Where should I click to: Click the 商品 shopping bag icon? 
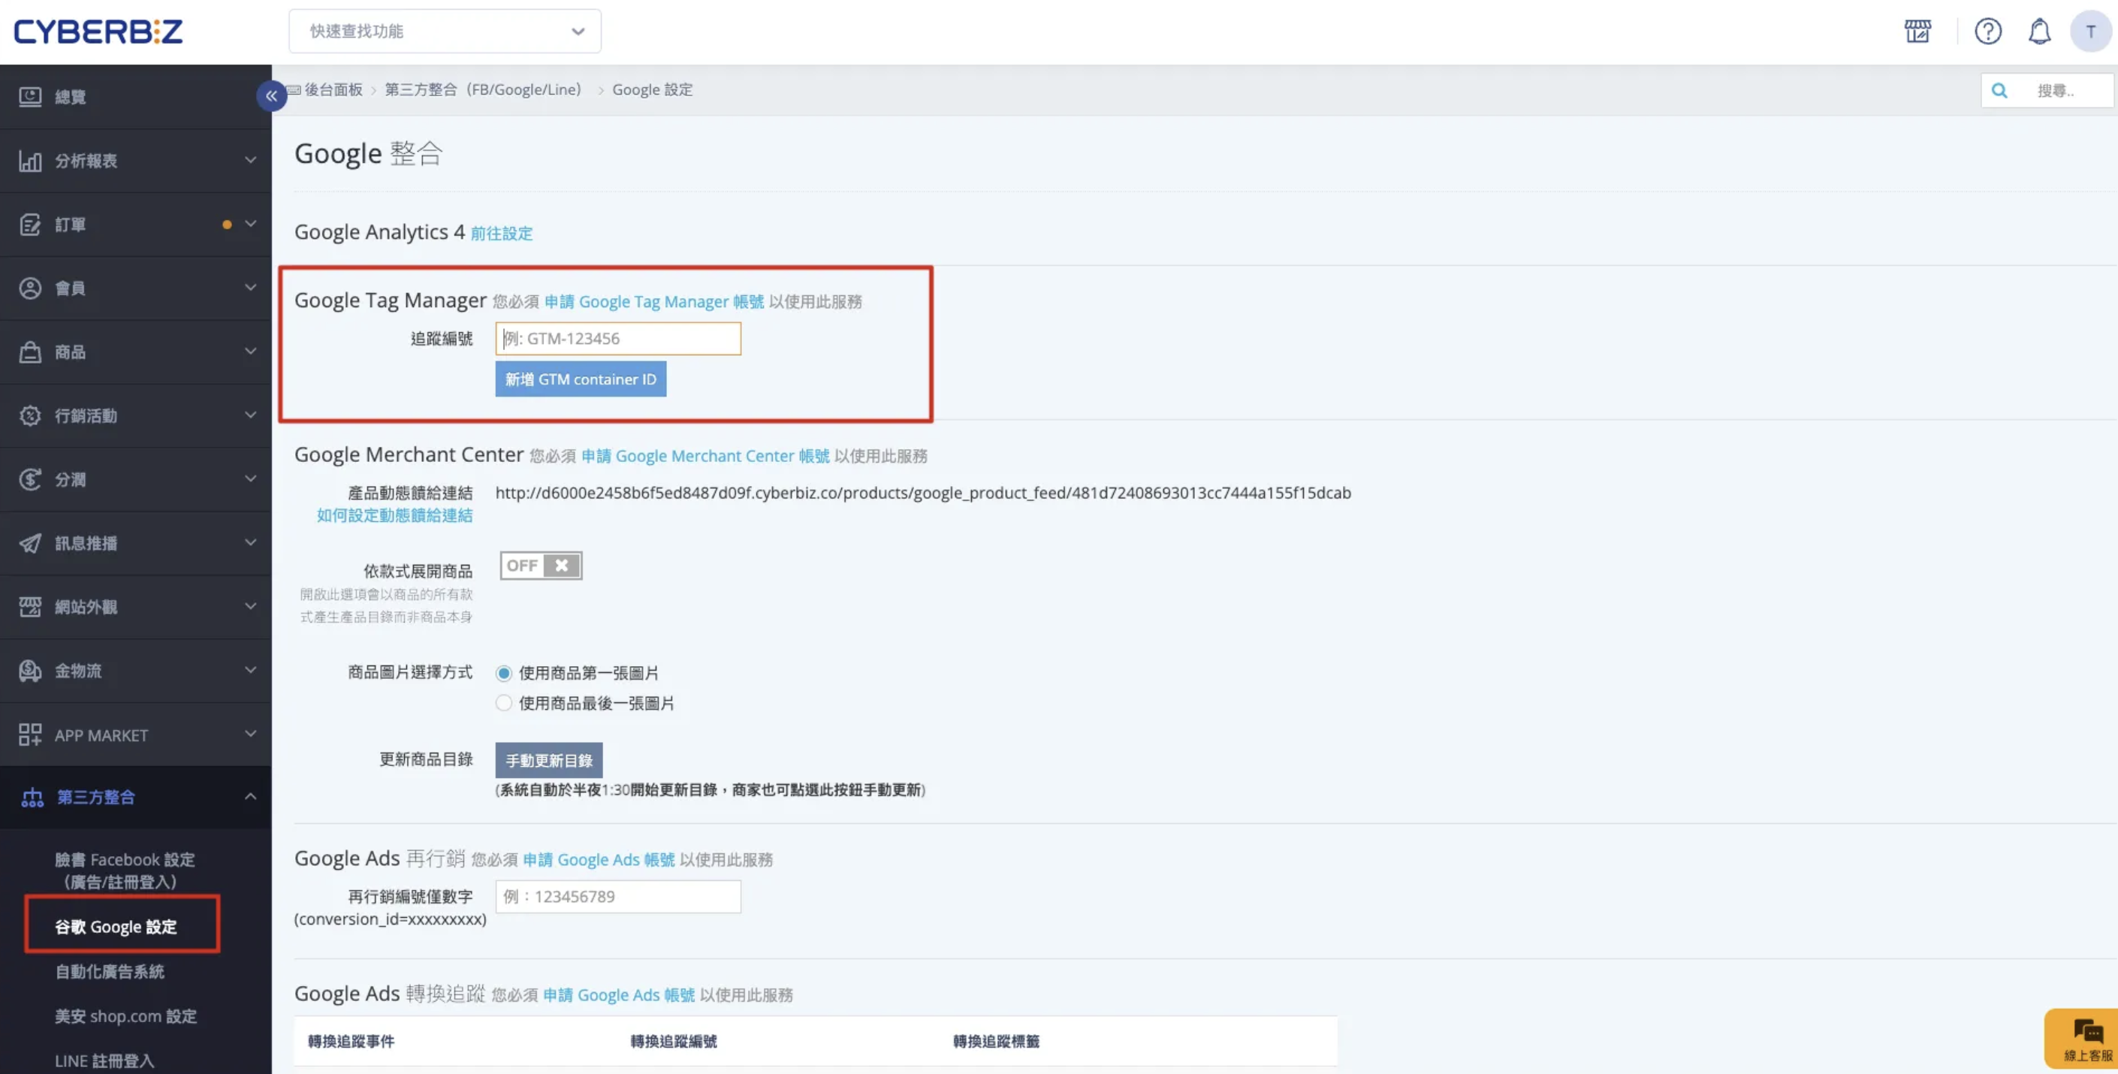31,352
